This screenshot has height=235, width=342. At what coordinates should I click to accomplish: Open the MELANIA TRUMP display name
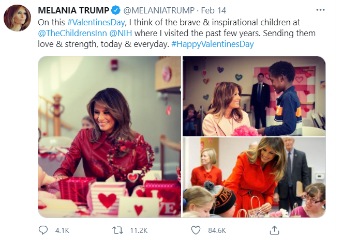point(74,10)
